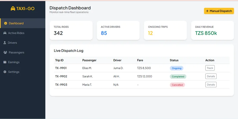Click the gear icon beside Settings
This screenshot has height=119, width=238.
(5, 72)
